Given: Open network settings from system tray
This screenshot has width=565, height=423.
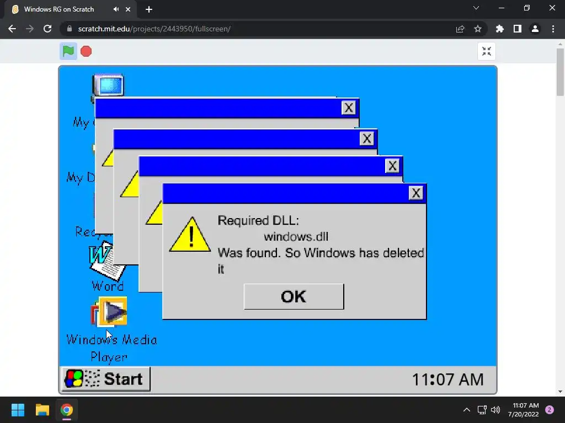Looking at the screenshot, I should click(482, 410).
